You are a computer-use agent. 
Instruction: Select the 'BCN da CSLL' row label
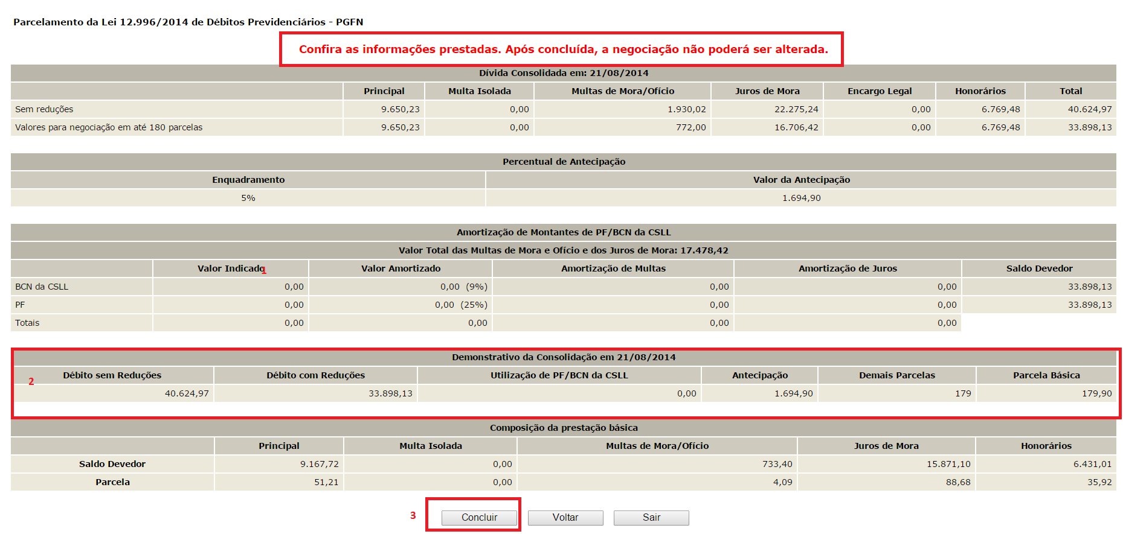tap(42, 287)
